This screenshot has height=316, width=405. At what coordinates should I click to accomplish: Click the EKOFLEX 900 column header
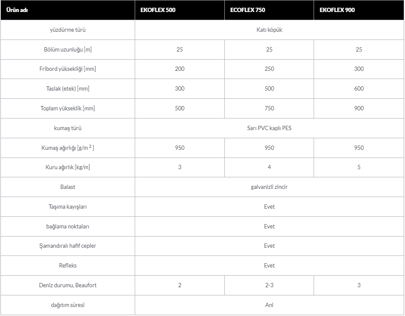pos(359,10)
